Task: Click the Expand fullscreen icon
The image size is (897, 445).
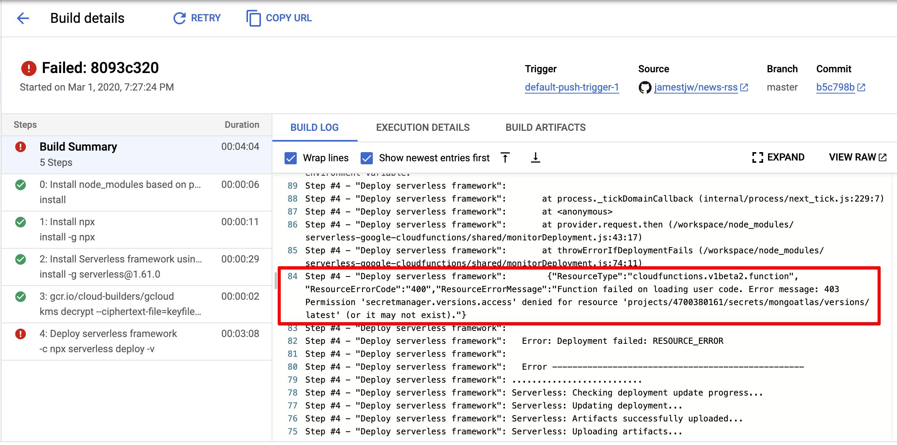Action: pyautogui.click(x=757, y=157)
